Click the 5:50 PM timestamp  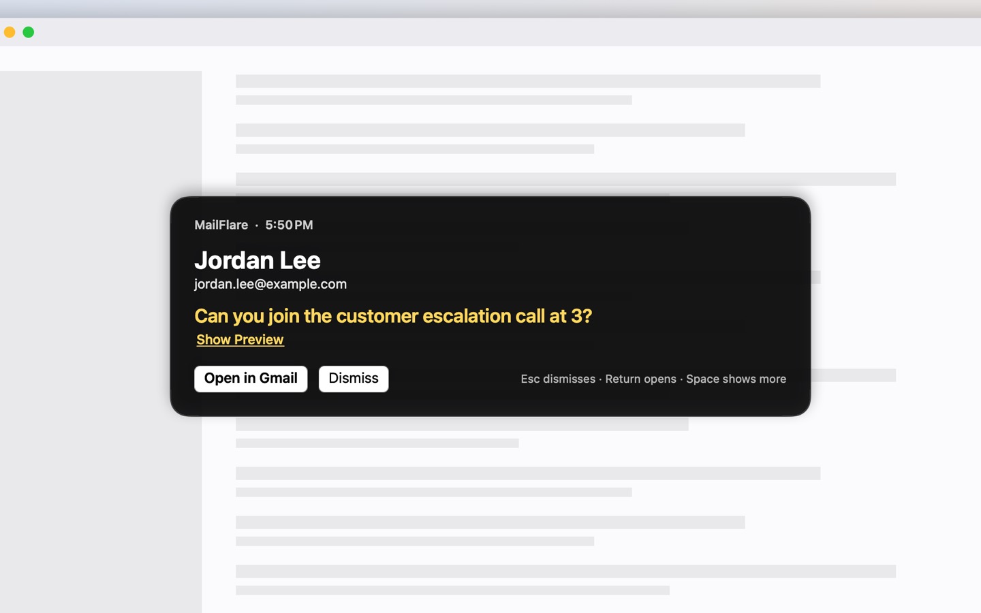289,225
